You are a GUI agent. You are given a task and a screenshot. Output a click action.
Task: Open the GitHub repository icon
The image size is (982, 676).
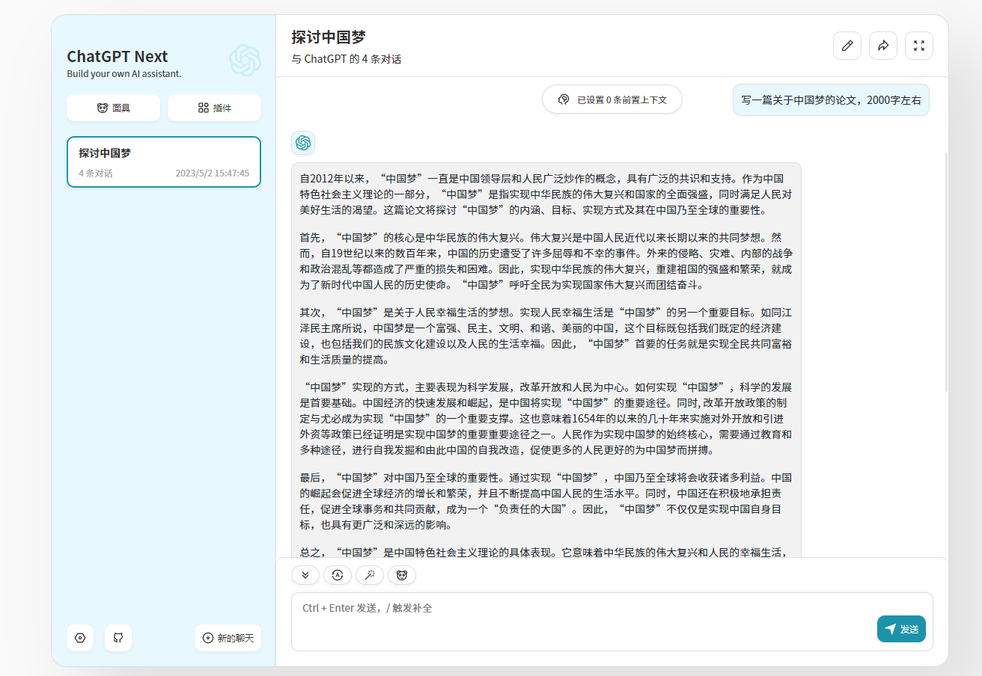point(118,638)
